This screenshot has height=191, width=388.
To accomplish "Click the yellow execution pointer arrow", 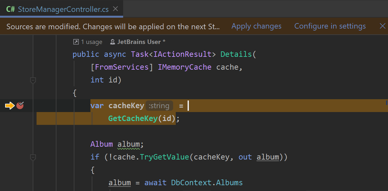I will (10, 105).
